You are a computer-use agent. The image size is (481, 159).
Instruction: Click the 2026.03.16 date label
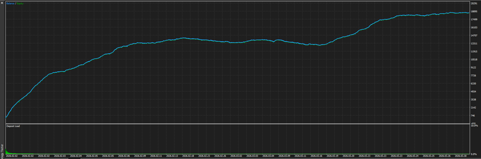[316, 156]
